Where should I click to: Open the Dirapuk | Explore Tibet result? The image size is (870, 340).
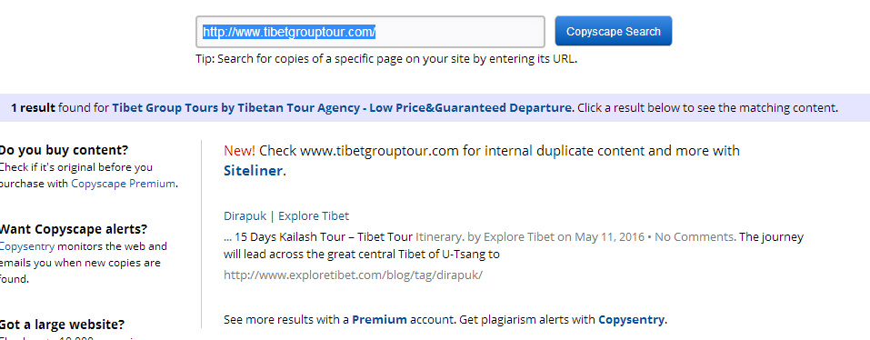286,215
